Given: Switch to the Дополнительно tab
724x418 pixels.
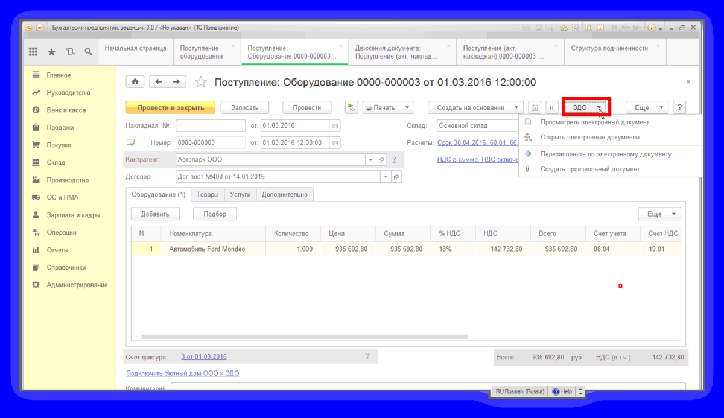Looking at the screenshot, I should coord(284,194).
